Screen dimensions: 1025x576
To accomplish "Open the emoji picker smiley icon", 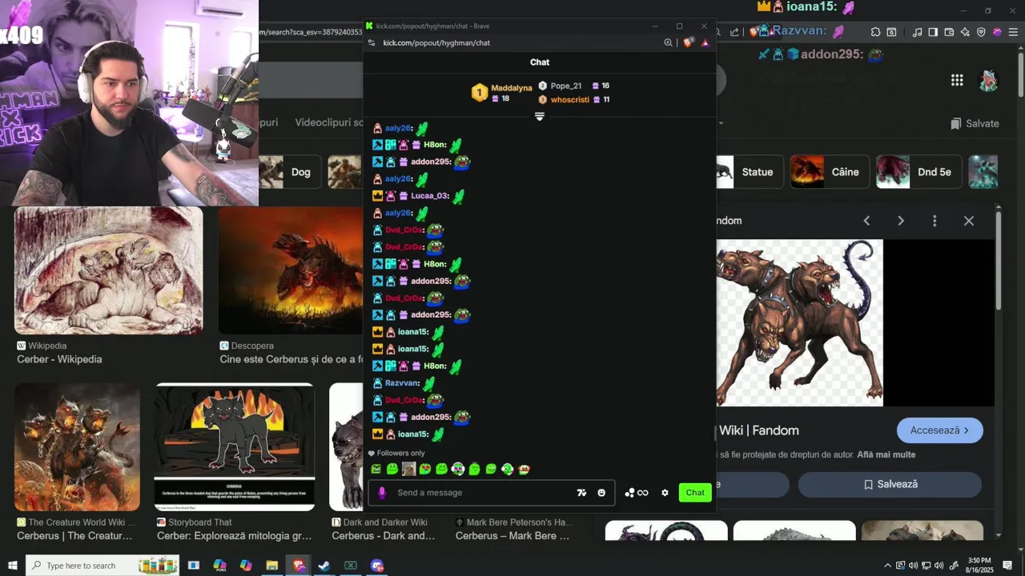I will point(601,493).
